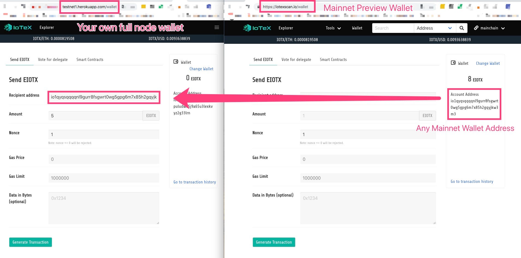
Task: Open hamburger menu in left testnet window
Action: [x=217, y=27]
